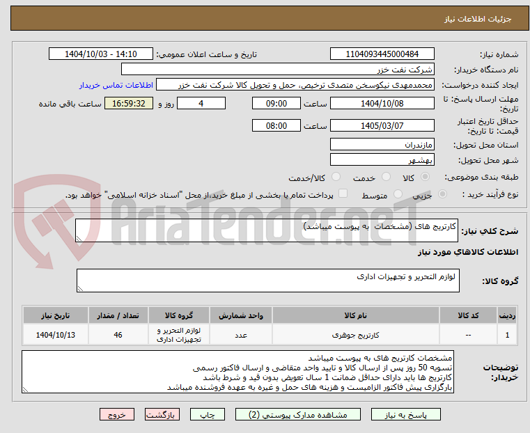This screenshot has width=530, height=433.
Task: Click the quantity cell 46
Action: pos(118,335)
